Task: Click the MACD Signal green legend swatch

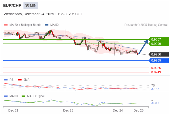Action: [23, 96]
